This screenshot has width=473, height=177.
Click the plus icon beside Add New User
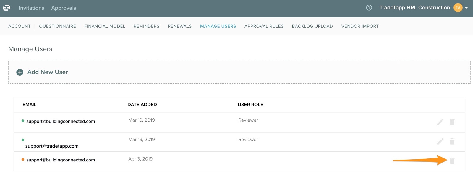20,72
